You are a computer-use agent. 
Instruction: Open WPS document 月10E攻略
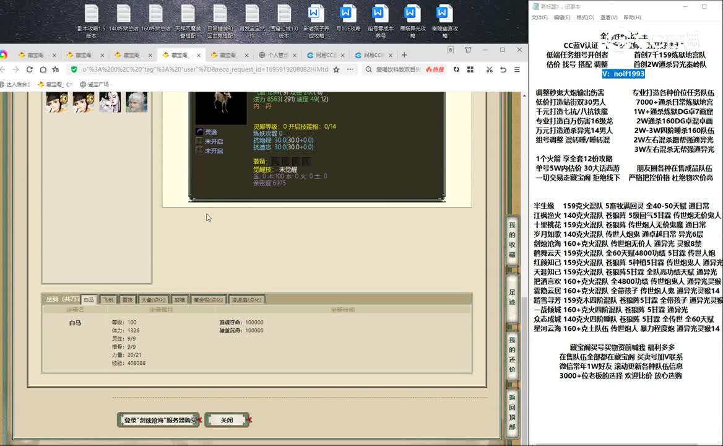coord(348,19)
